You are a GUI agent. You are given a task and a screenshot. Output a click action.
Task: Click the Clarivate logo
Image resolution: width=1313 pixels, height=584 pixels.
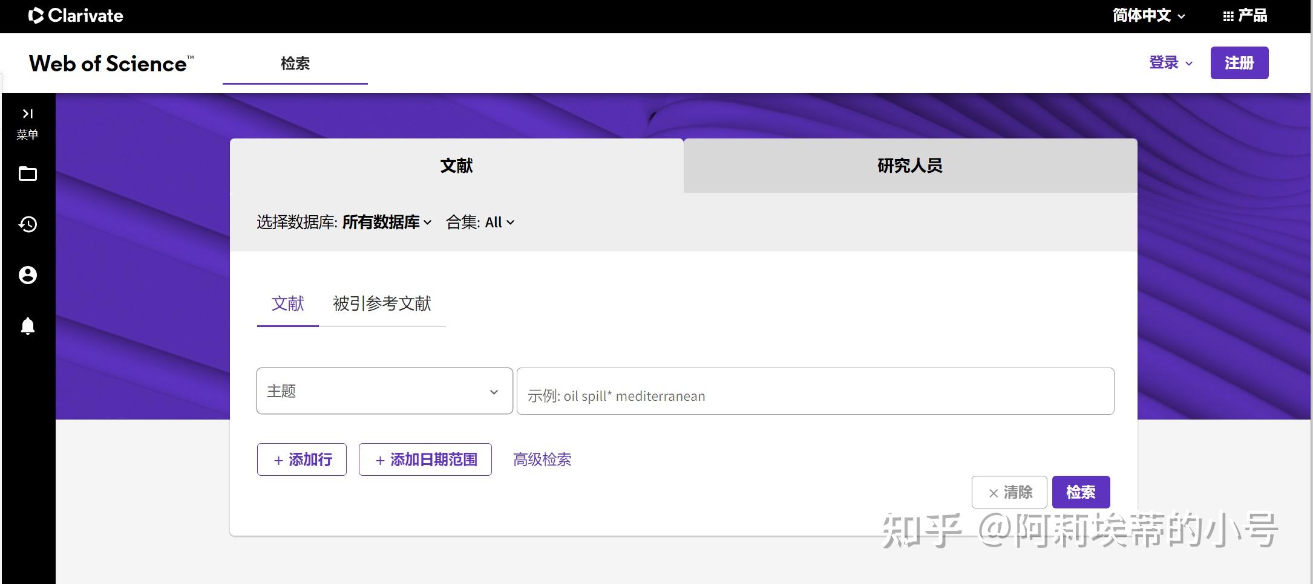pyautogui.click(x=76, y=16)
